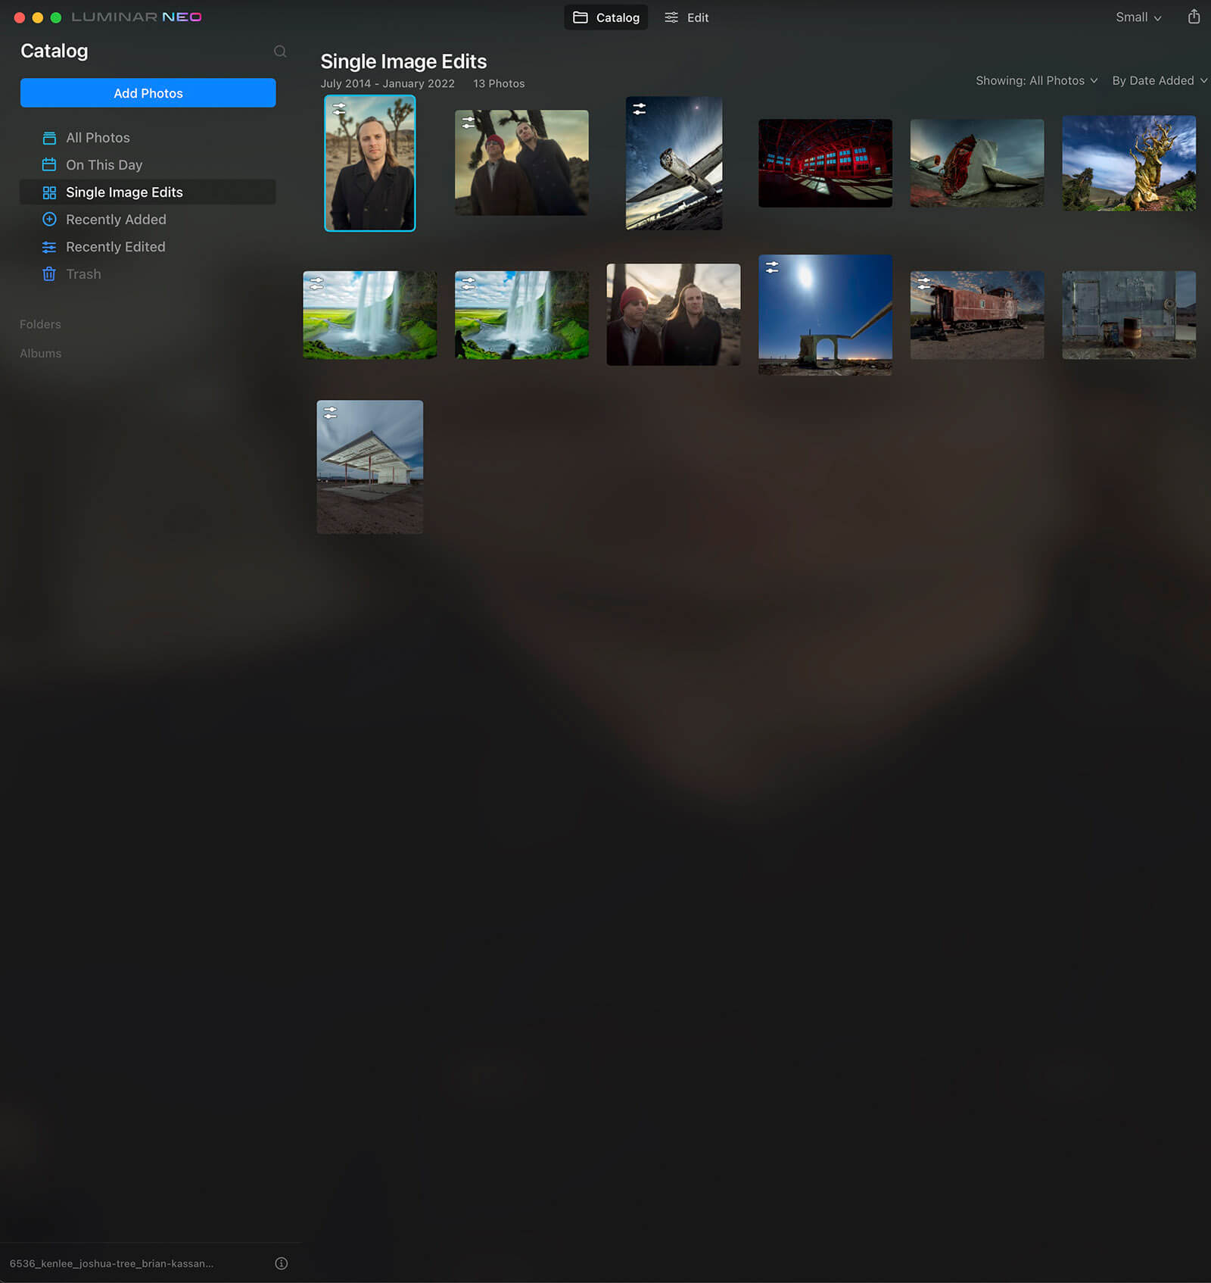Open the By Date Added sort menu
1211x1283 pixels.
point(1159,80)
